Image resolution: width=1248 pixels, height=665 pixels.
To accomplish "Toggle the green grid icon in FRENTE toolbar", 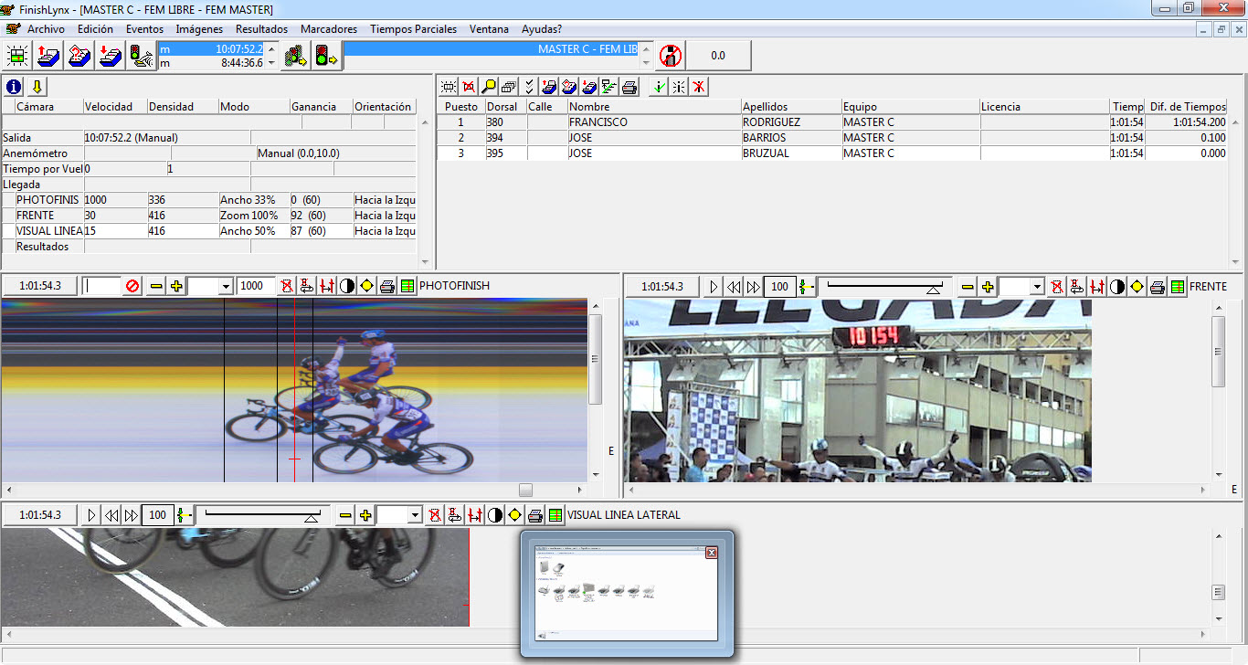I will coord(1178,287).
